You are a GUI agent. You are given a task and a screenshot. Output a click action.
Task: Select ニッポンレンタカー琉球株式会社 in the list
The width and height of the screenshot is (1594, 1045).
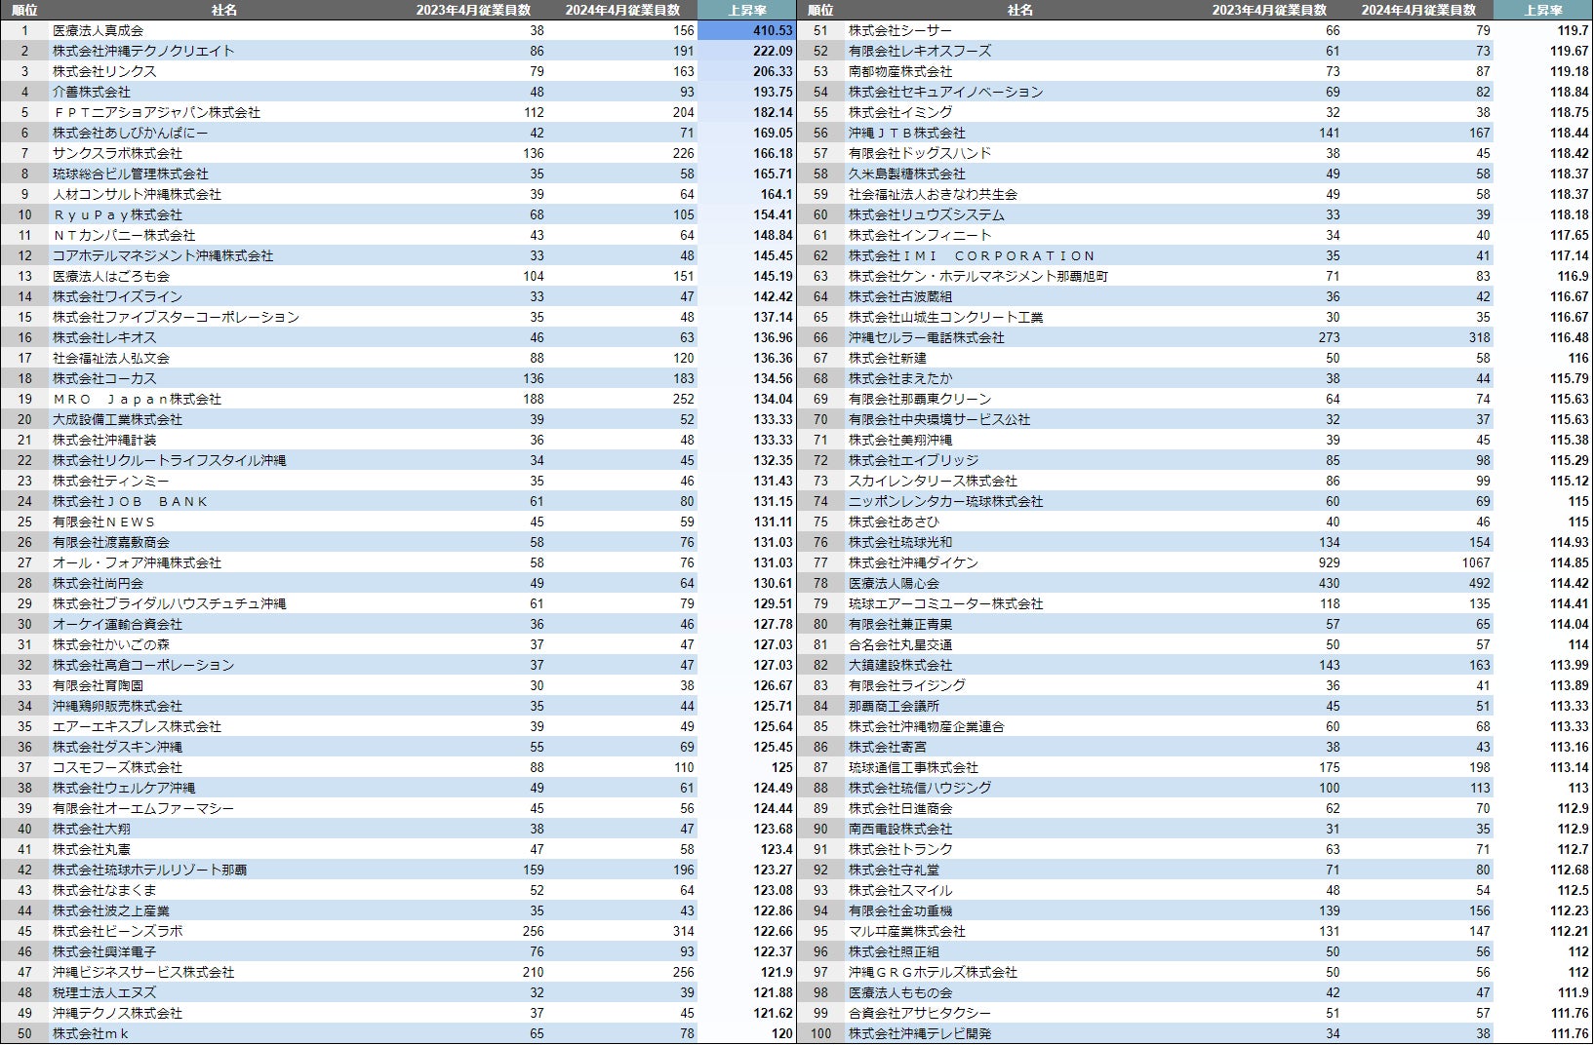pos(946,501)
